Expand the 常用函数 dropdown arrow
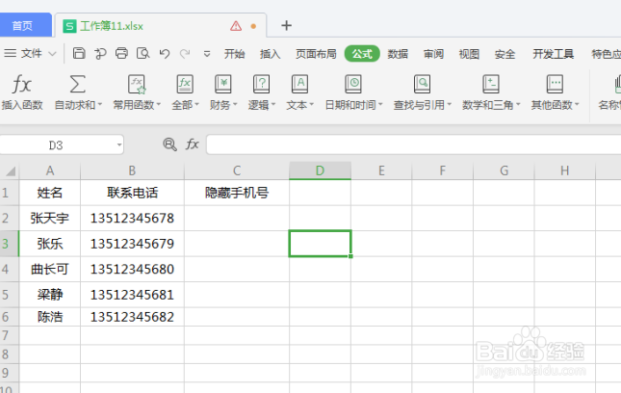Screen dimensions: 621x393 tap(159, 105)
